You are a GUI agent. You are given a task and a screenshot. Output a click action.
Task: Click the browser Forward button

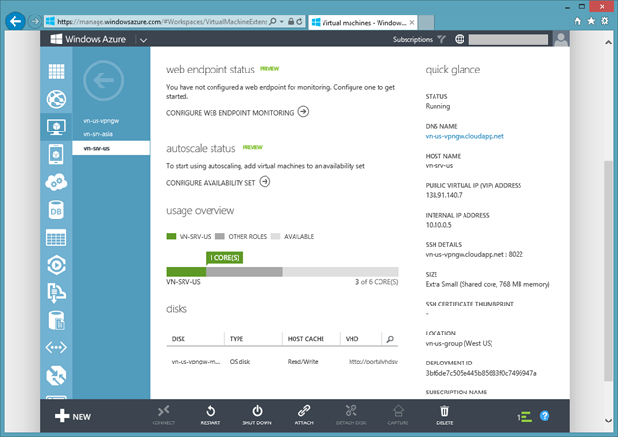35,21
